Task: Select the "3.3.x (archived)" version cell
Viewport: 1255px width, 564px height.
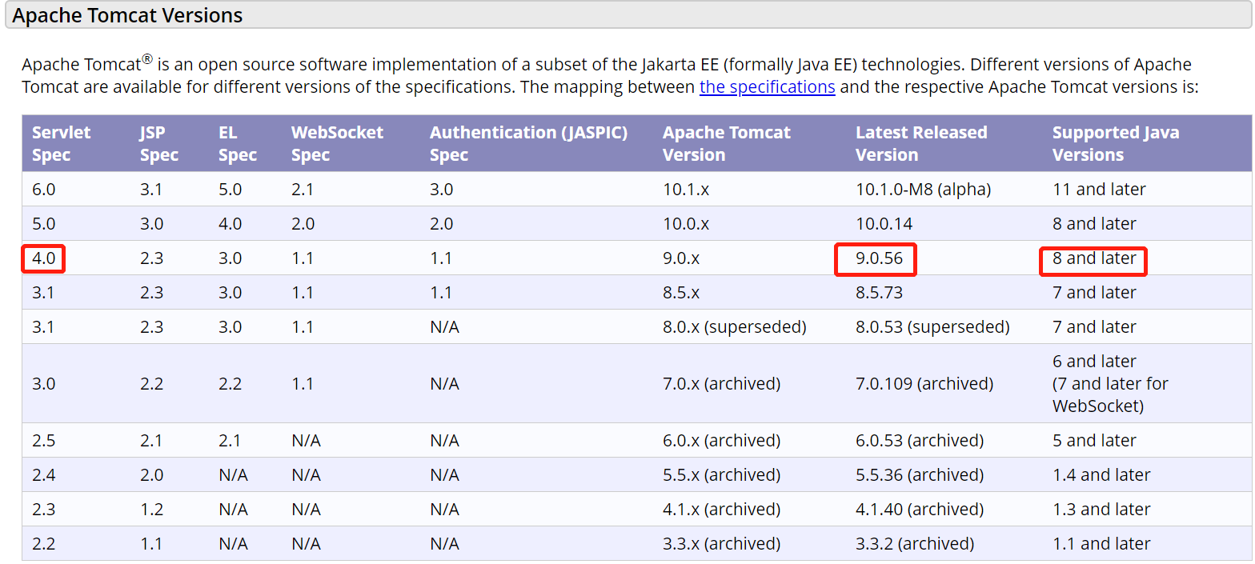Action: (x=721, y=544)
